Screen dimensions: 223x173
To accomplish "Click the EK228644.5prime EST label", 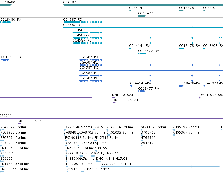I will point(14,169).
